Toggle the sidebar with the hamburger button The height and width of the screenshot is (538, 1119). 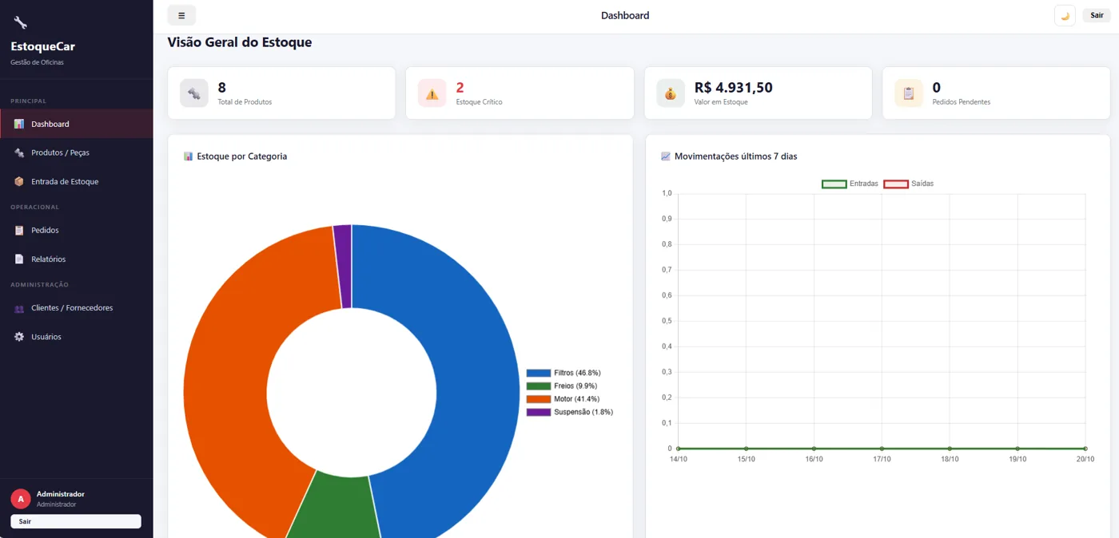[x=181, y=15]
